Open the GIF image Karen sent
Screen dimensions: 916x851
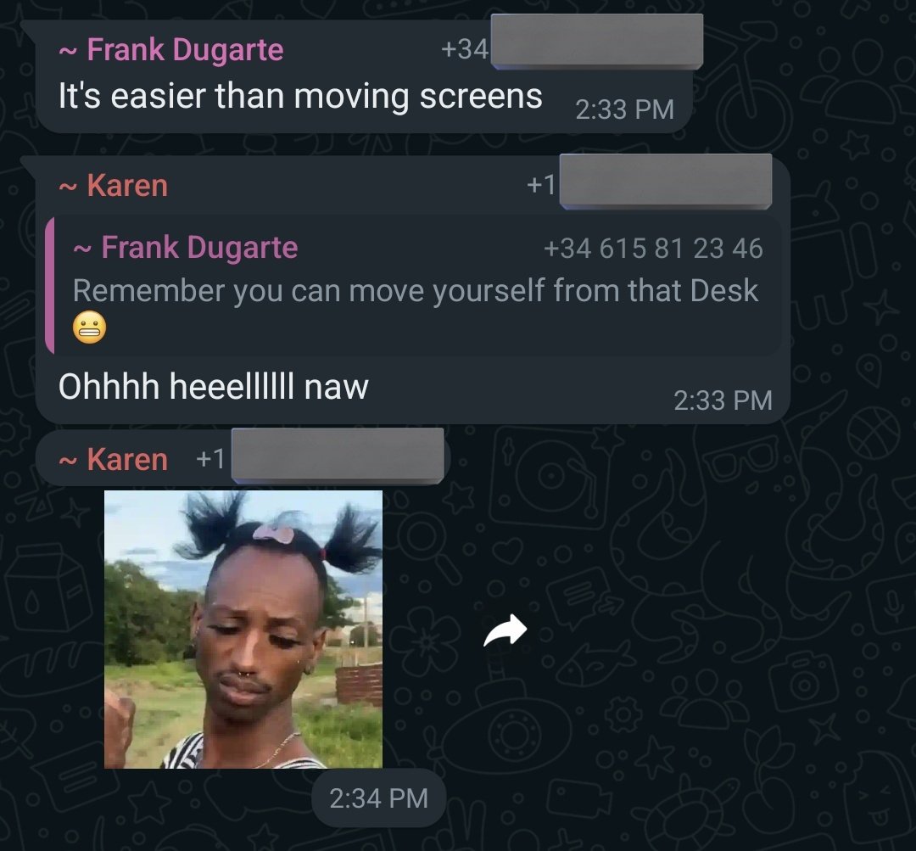pyautogui.click(x=243, y=630)
